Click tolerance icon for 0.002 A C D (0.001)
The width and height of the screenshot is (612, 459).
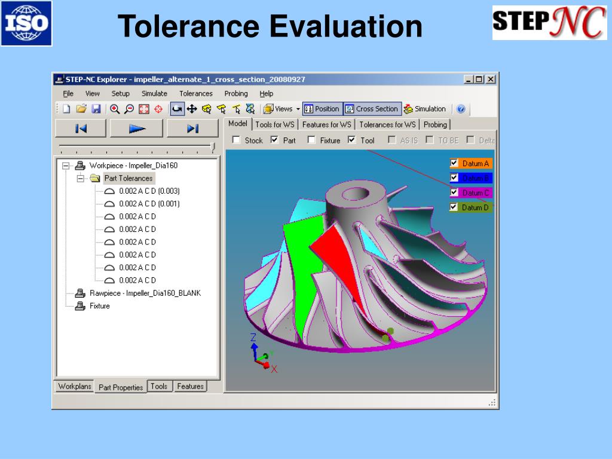(110, 204)
